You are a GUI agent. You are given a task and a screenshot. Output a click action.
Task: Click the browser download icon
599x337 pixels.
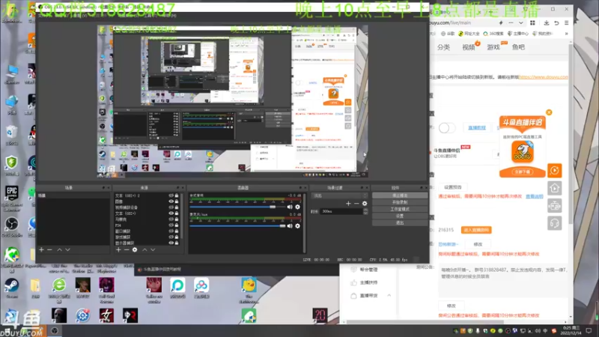tap(547, 23)
